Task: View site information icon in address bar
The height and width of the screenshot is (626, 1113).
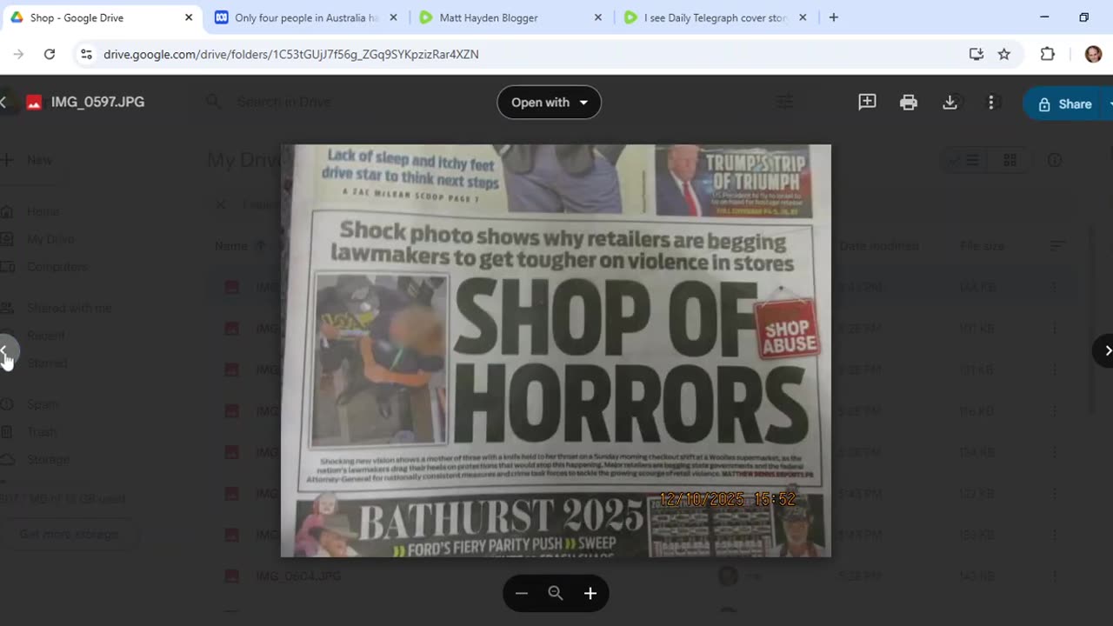Action: [x=85, y=54]
